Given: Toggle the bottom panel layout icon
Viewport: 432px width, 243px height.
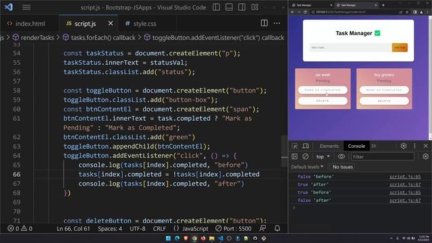Looking at the screenshot, I should pyautogui.click(x=229, y=7).
